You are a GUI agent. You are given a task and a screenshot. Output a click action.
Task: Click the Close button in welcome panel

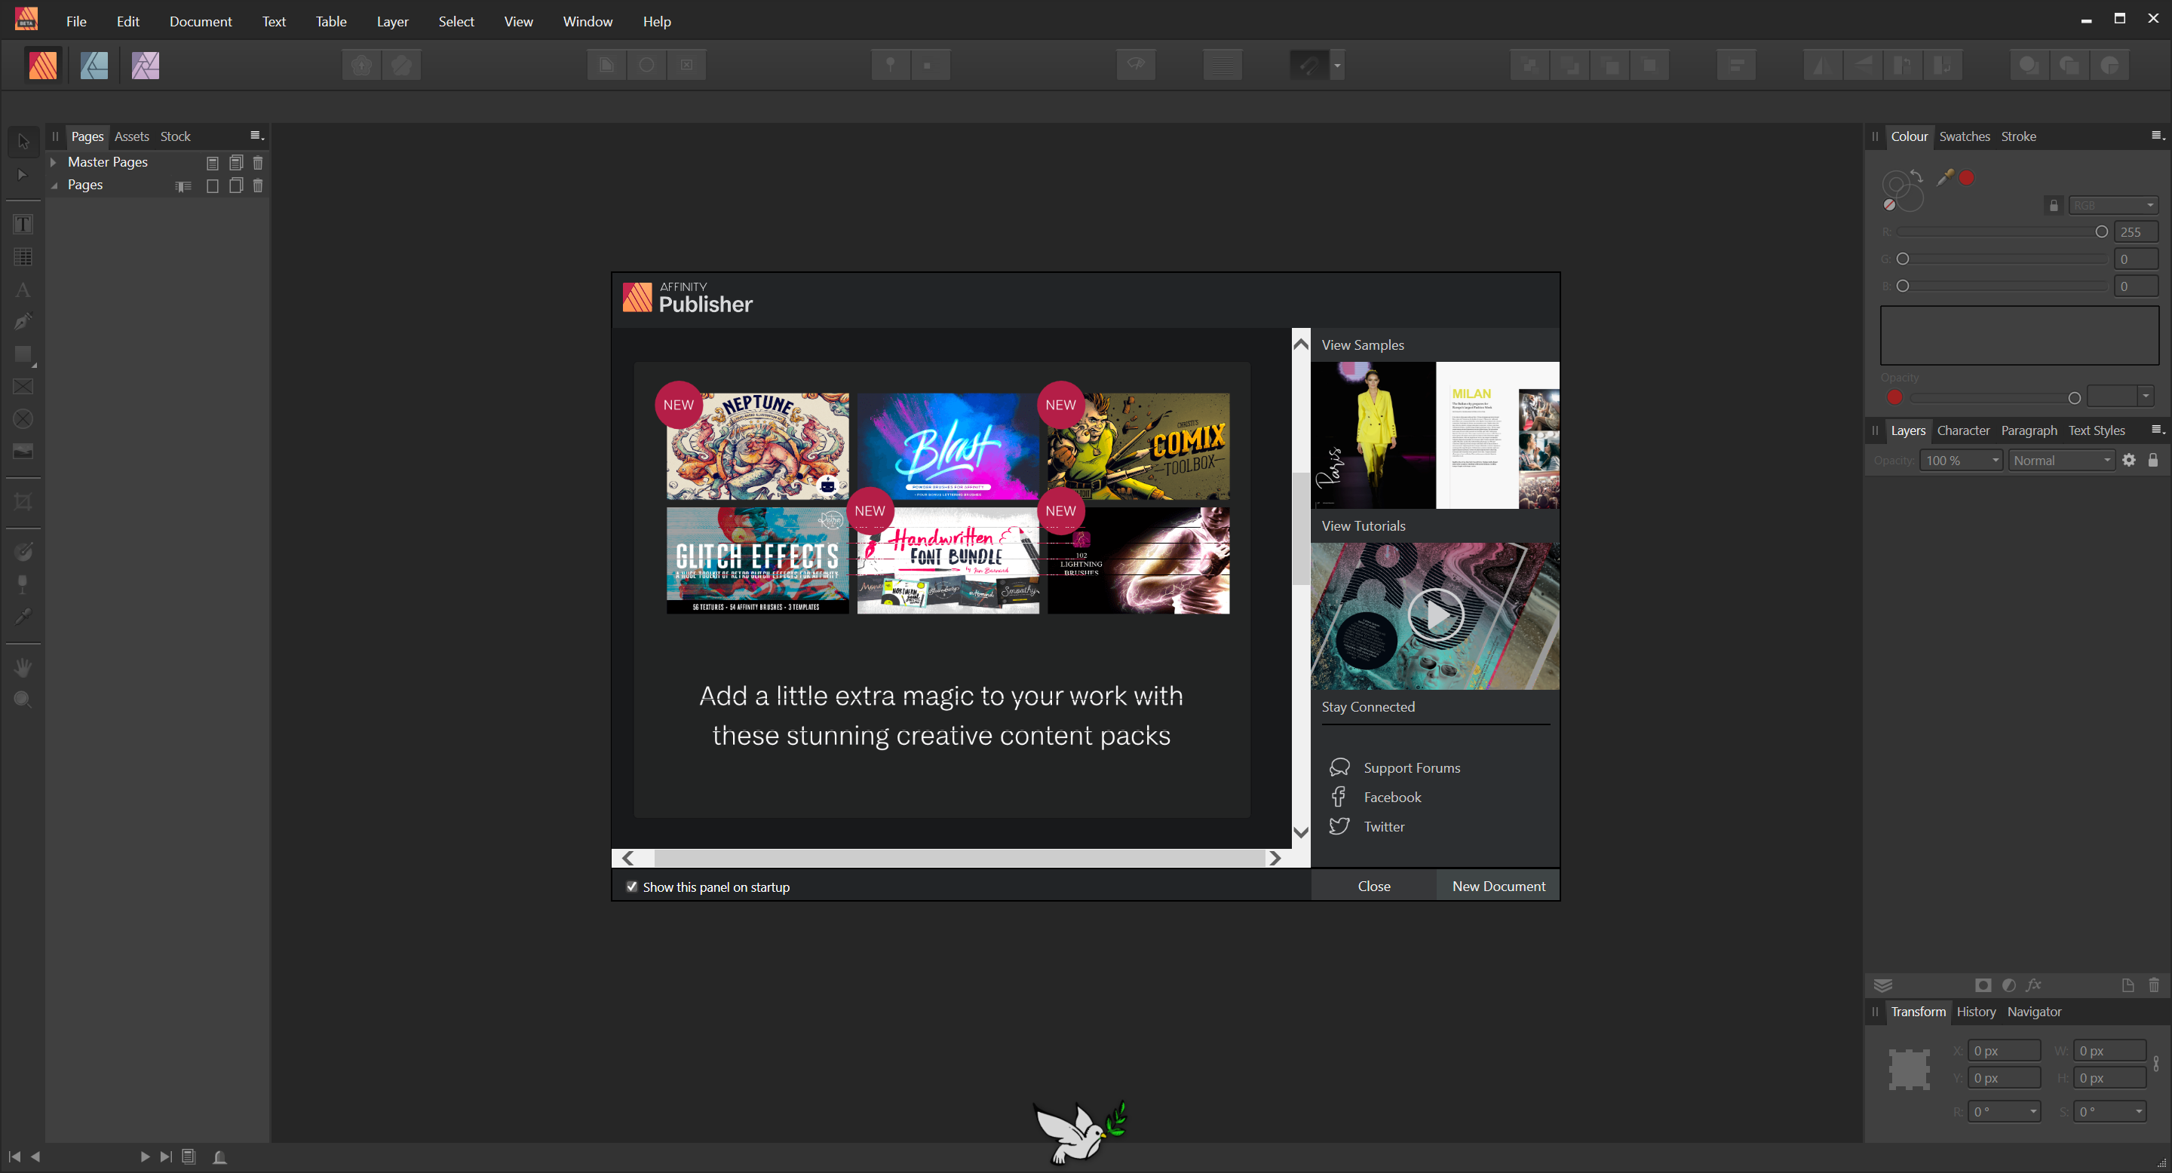tap(1373, 886)
